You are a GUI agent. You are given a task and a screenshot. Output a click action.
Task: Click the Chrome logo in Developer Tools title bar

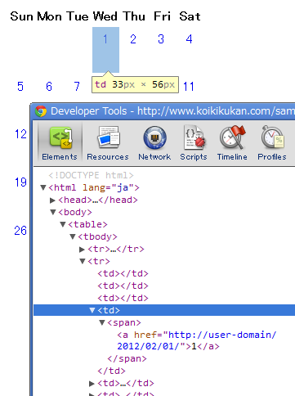(41, 111)
